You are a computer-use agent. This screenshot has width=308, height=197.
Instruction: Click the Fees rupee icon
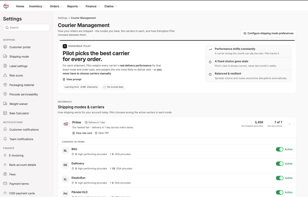click(5, 174)
